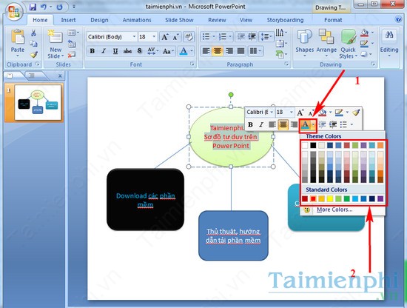The image size is (407, 308).
Task: Toggle Italic in ribbon Font group
Action: 104,51
